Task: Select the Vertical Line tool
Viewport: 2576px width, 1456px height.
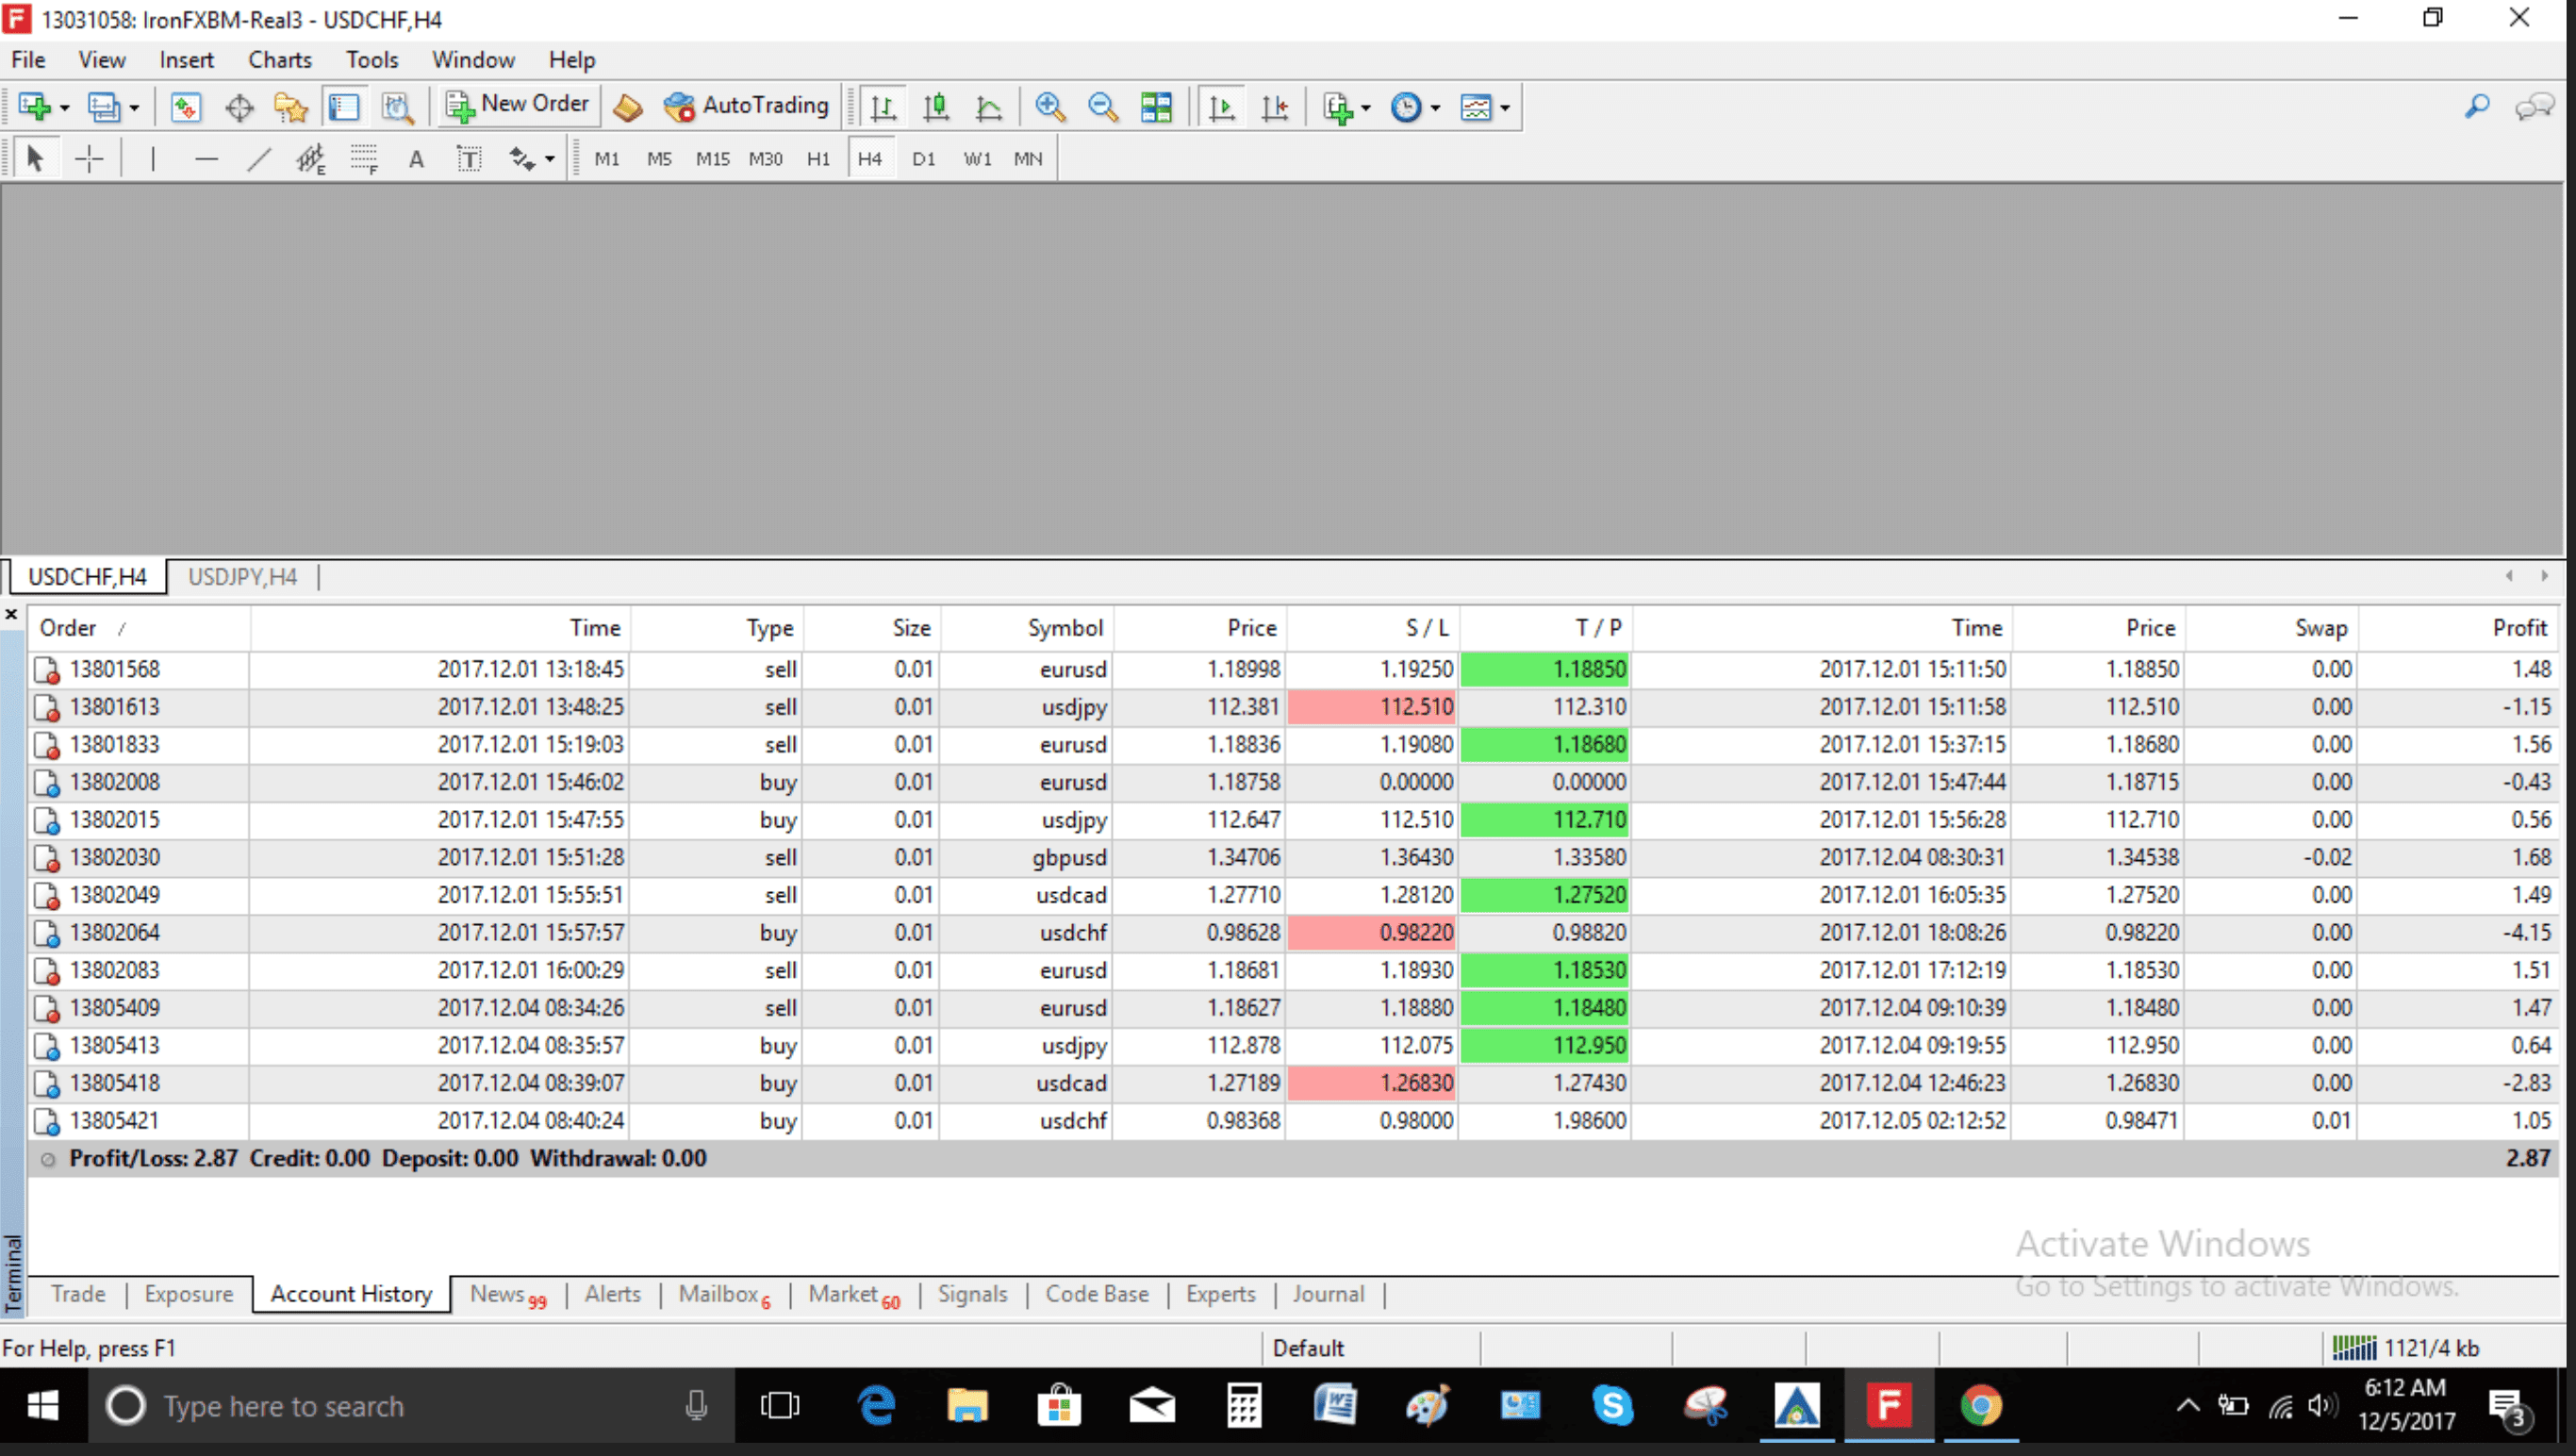Action: point(153,158)
